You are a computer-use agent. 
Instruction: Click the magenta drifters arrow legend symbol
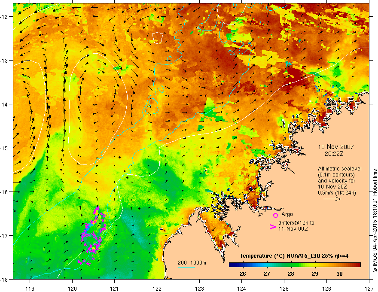(272, 227)
